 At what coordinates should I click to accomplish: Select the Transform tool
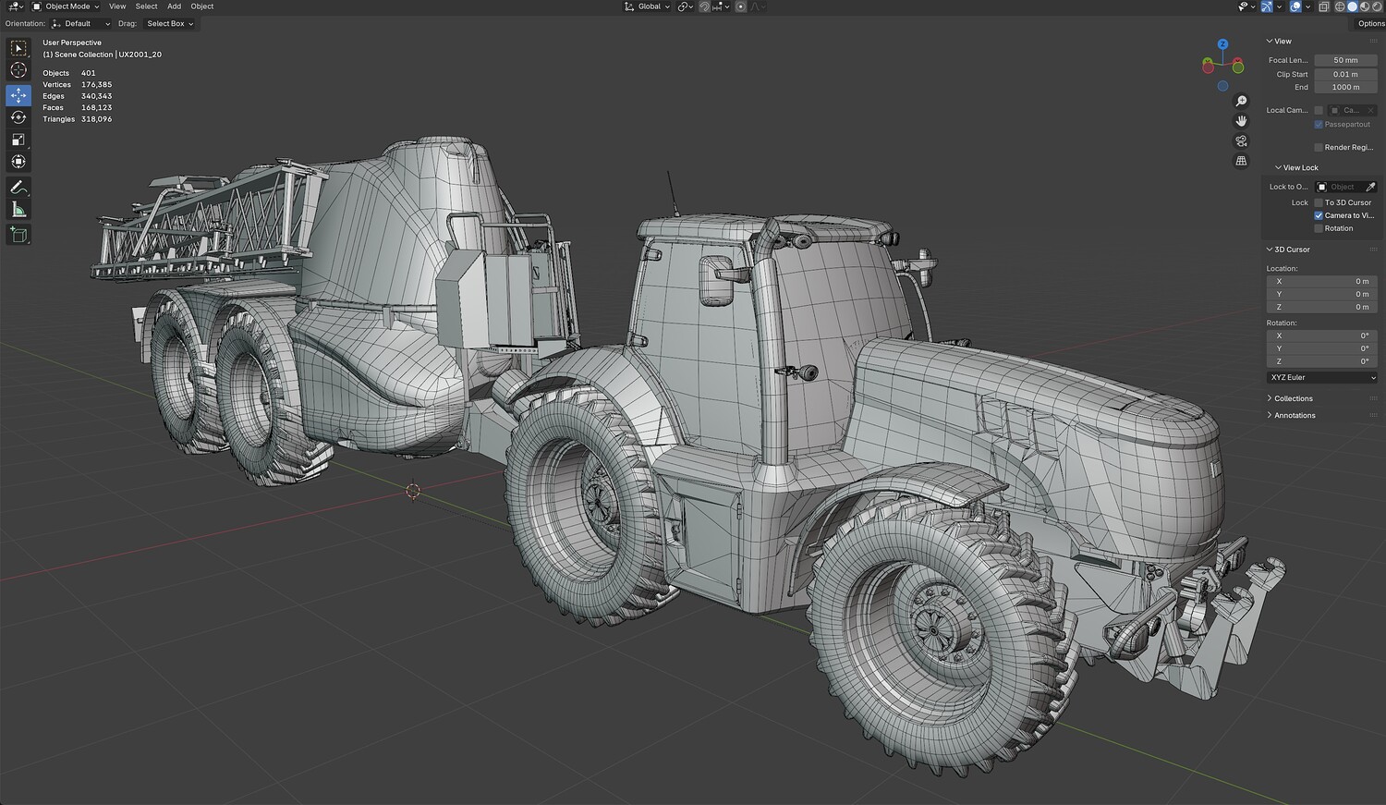[18, 162]
